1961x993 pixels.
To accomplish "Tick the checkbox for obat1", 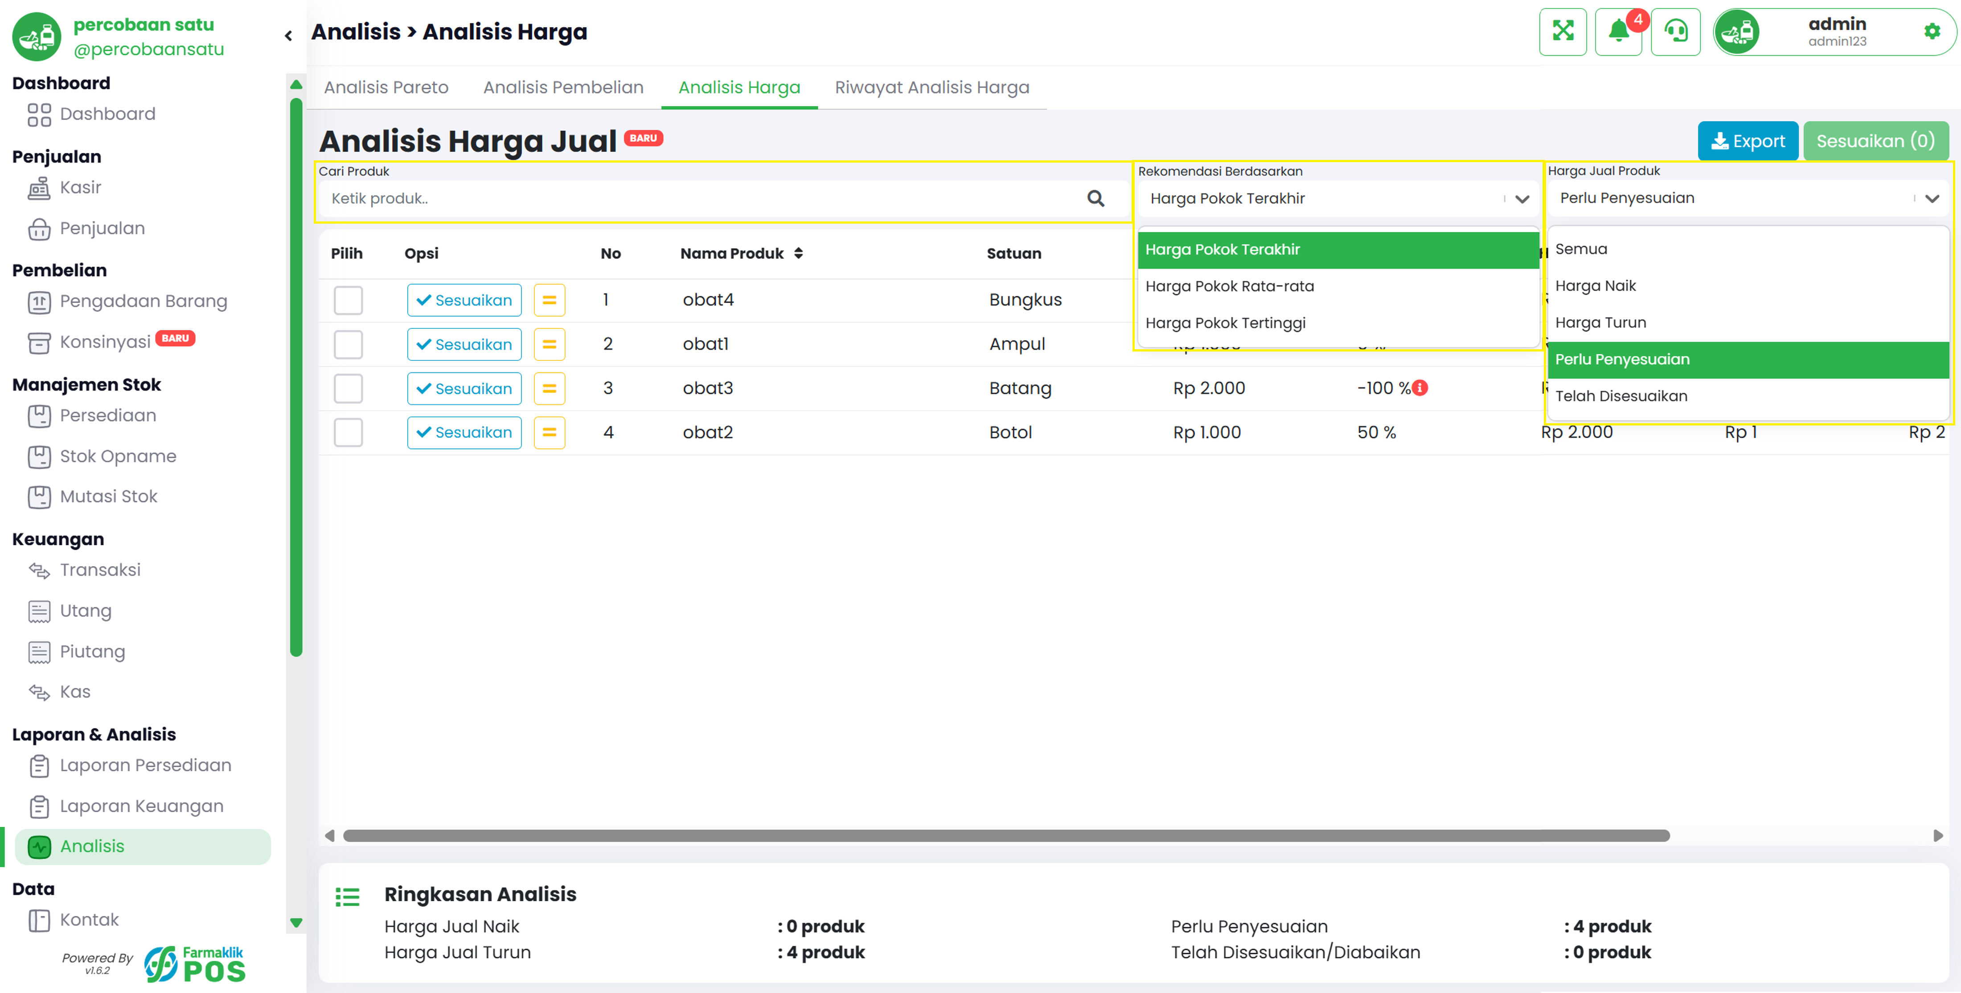I will click(348, 344).
